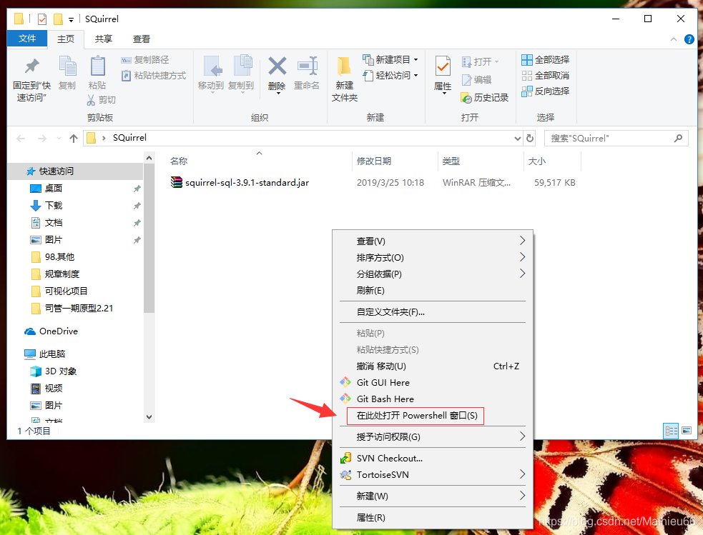This screenshot has width=703, height=535.
Task: Click the sidebar scrollbar down arrow
Action: 149,417
